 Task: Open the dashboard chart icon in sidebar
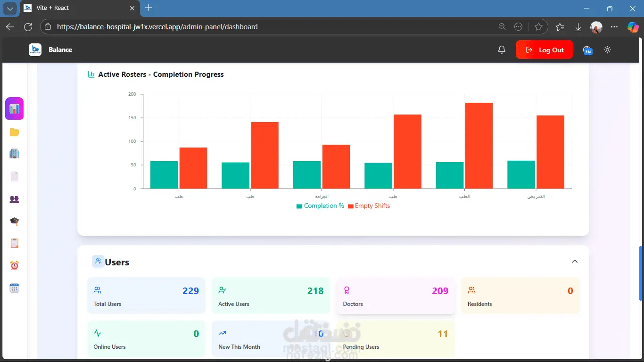point(15,108)
